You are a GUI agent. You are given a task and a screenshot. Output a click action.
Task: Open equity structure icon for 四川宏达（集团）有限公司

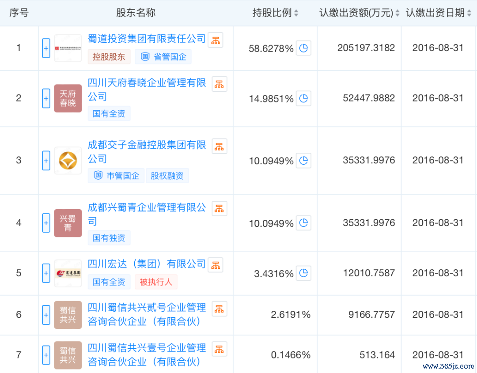216,265
